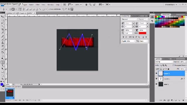Select the Brush tool
This screenshot has height=105, width=187.
[x=3, y=39]
